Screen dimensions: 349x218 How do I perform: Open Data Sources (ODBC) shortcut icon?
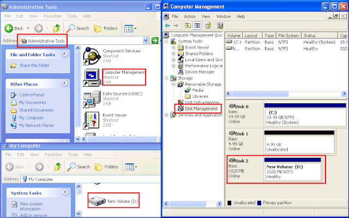(x=92, y=99)
